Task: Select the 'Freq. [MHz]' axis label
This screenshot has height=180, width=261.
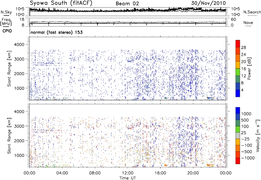Action: point(6,22)
